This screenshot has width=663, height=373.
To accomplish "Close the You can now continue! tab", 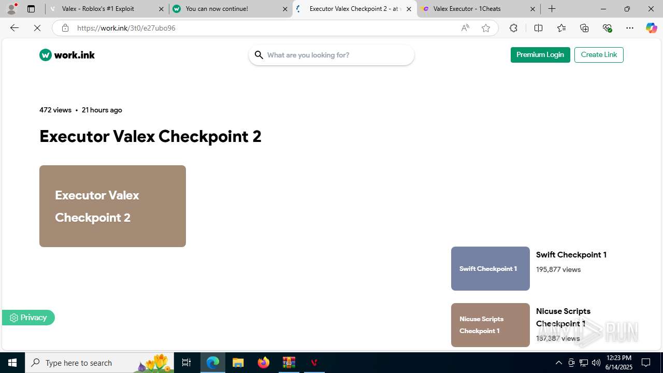I will point(285,9).
